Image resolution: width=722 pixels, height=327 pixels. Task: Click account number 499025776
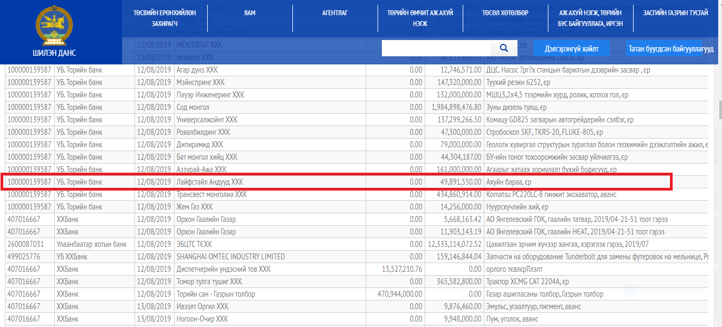pos(23,257)
